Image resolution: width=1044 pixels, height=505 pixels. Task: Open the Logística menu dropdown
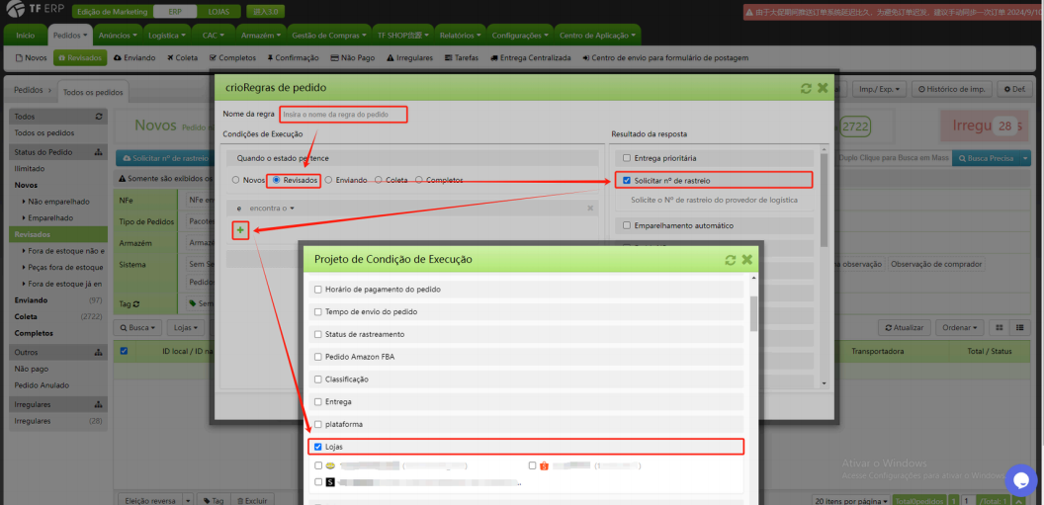click(x=166, y=35)
